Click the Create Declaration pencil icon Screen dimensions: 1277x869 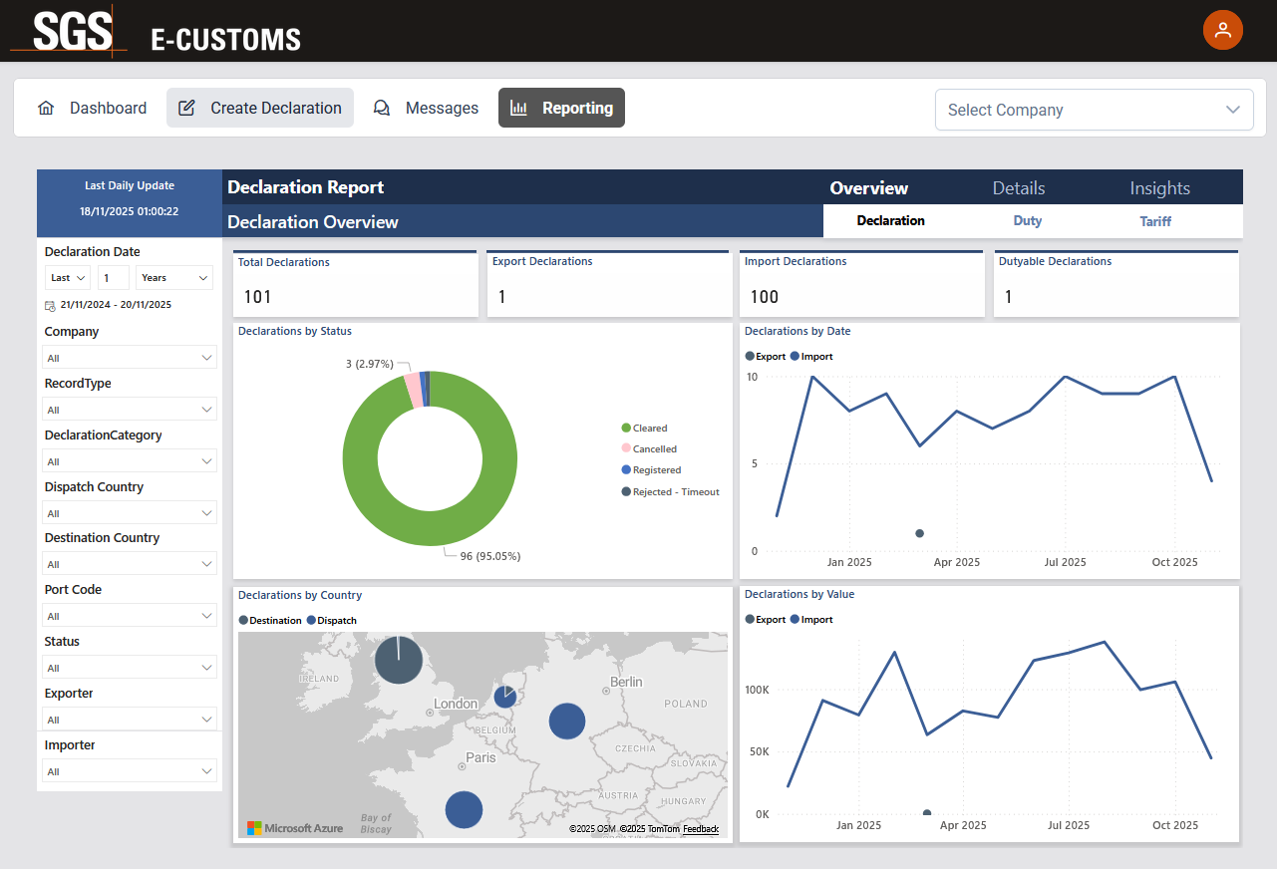(186, 109)
